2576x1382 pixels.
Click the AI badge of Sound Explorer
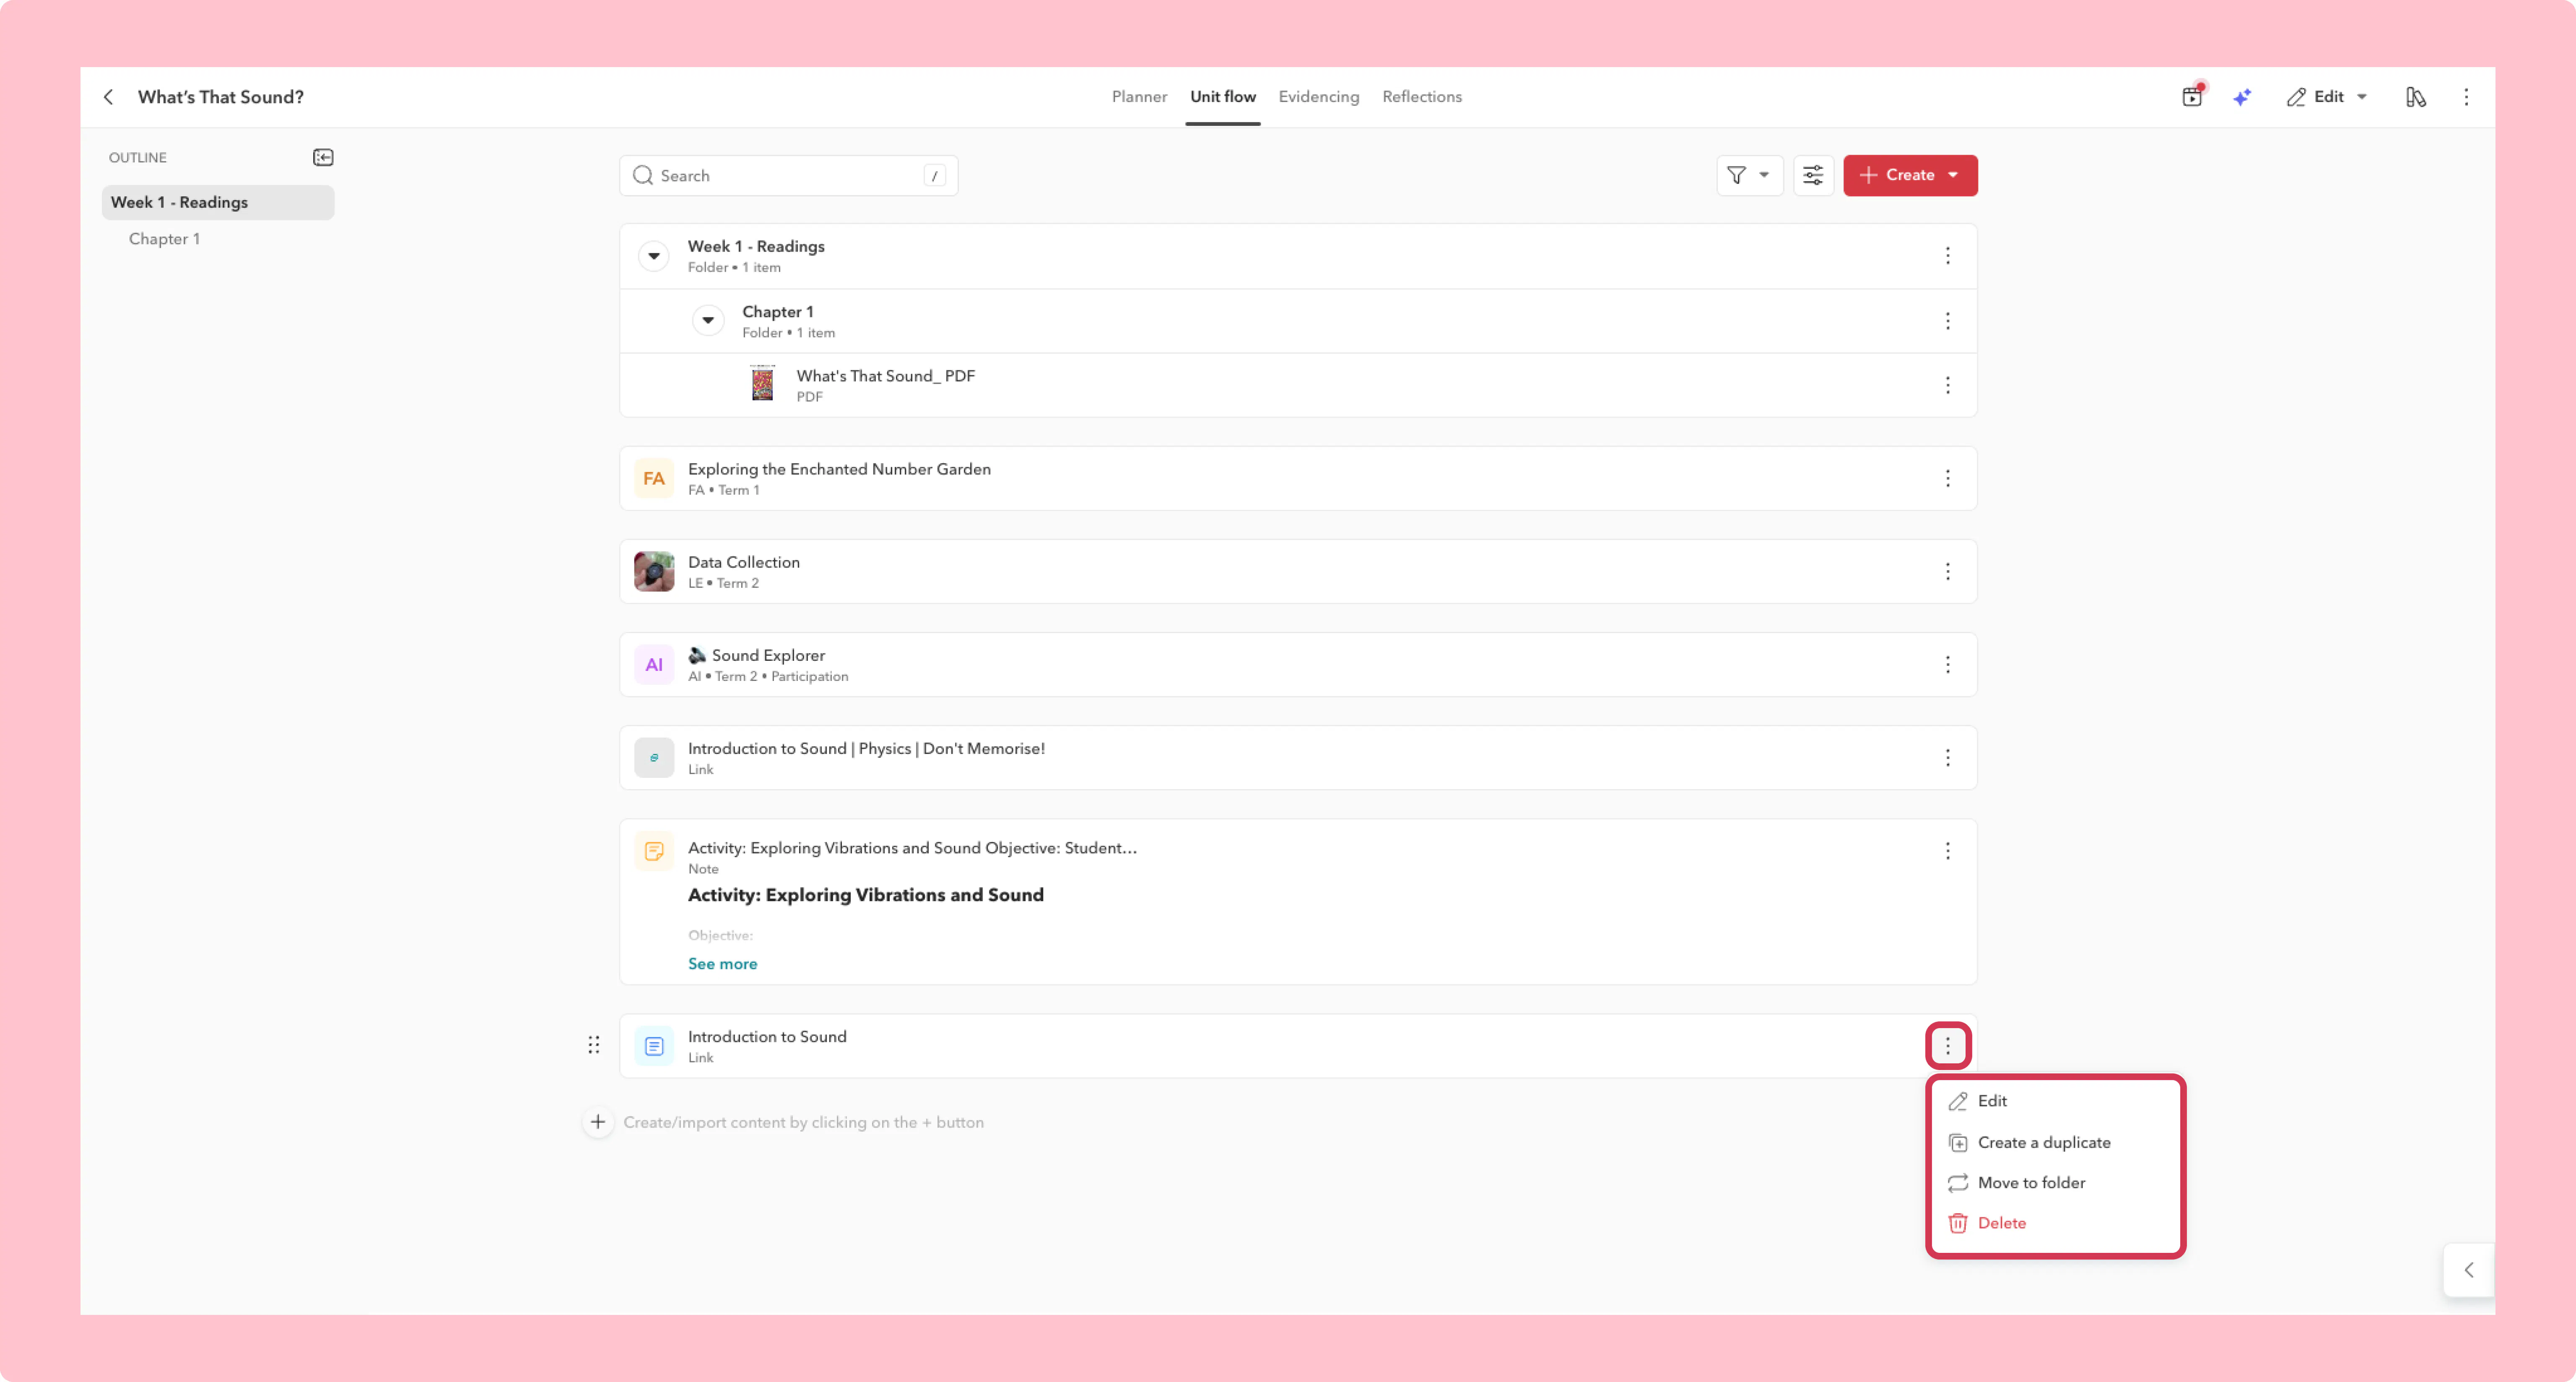click(654, 665)
